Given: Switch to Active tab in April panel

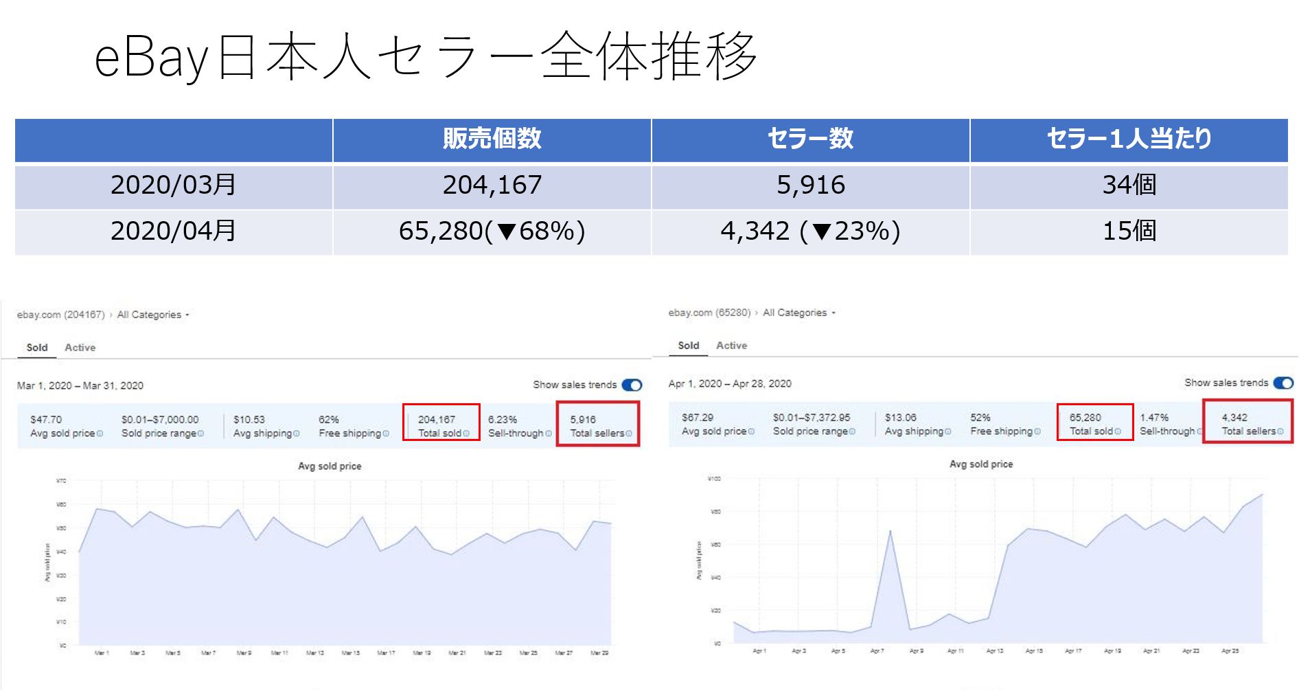Looking at the screenshot, I should (732, 345).
